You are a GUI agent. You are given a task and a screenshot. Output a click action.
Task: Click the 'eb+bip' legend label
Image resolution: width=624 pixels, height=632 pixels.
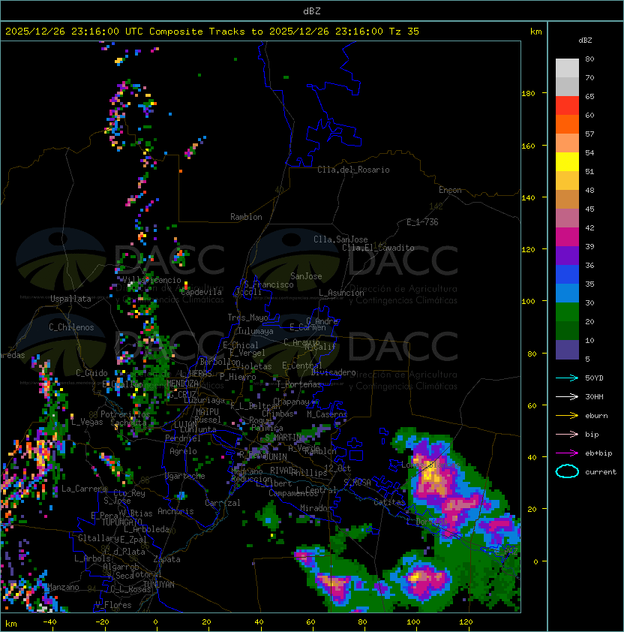click(598, 453)
